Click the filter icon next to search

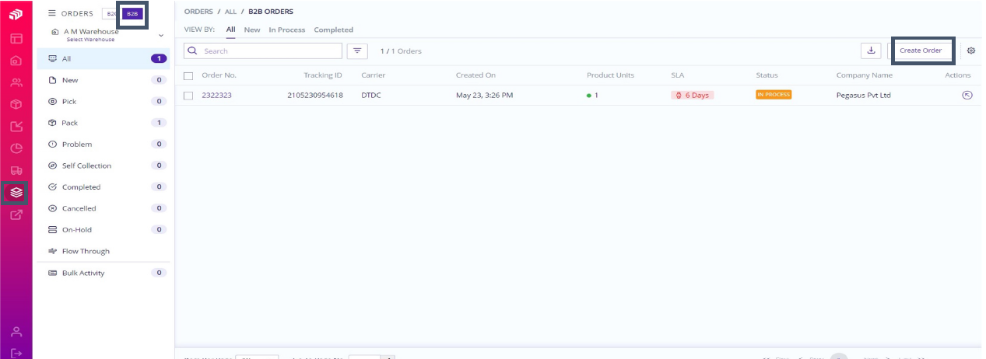pos(357,51)
